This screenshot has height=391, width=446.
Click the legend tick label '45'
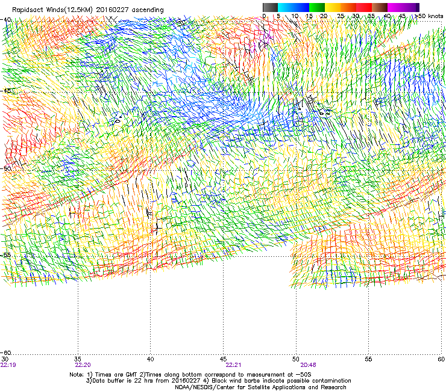(x=402, y=16)
